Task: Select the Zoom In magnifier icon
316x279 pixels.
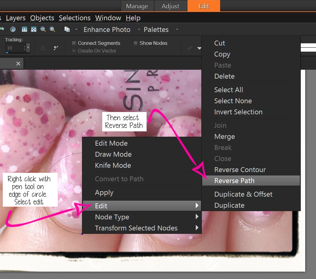Action: pyautogui.click(x=52, y=29)
